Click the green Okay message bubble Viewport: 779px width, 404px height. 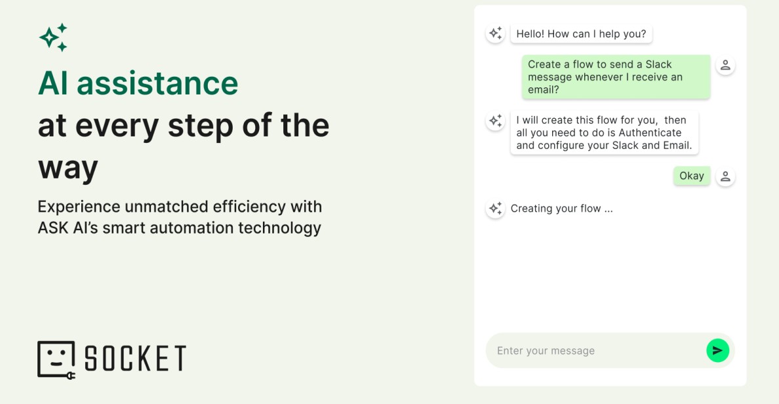691,176
